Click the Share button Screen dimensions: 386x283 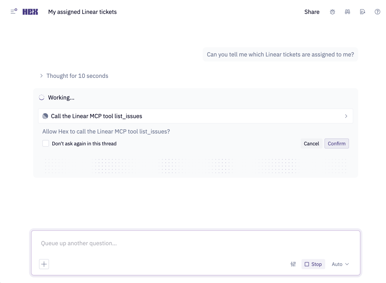click(312, 12)
